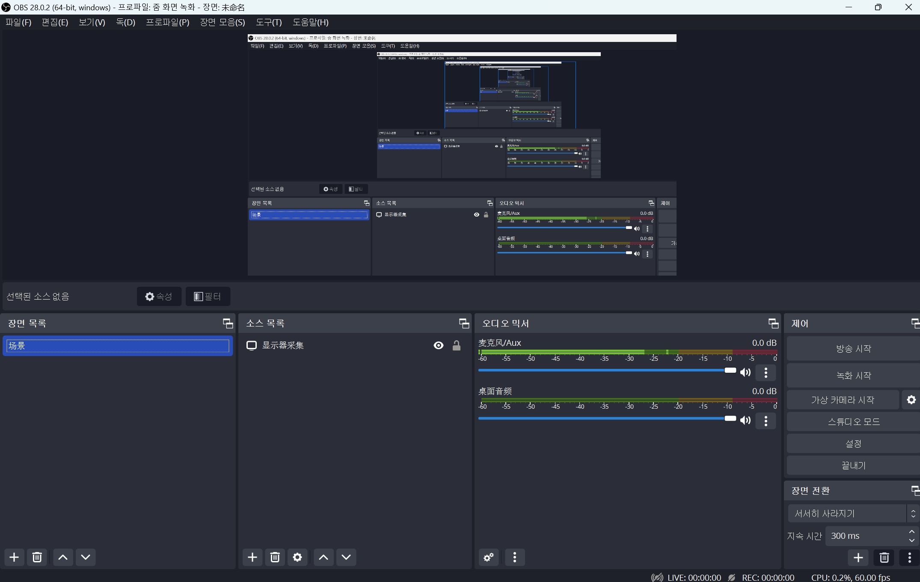Mute the 麦克风/Aux audio channel

[745, 372]
